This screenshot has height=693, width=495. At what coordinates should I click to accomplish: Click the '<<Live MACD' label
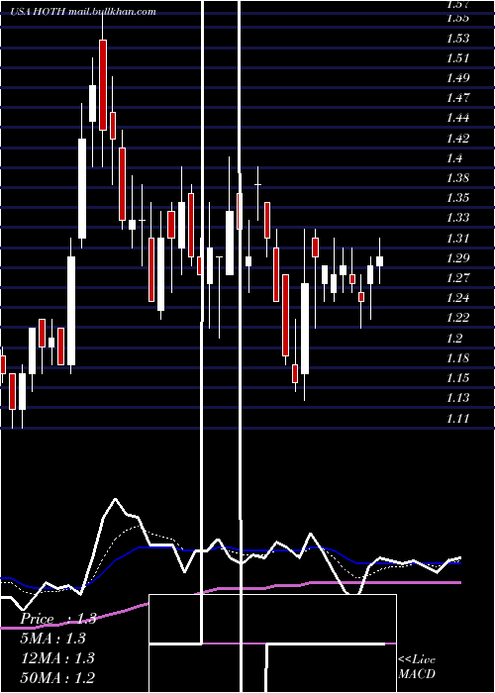click(417, 667)
